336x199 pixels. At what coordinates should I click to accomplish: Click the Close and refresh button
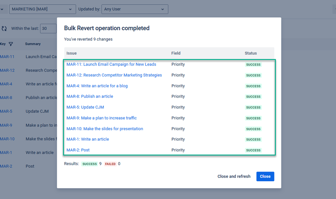234,176
